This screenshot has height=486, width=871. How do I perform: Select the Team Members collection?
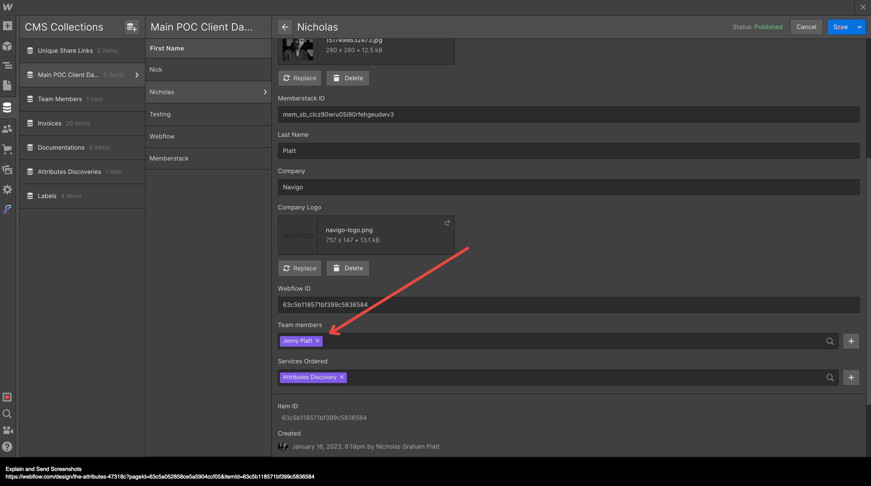[60, 99]
